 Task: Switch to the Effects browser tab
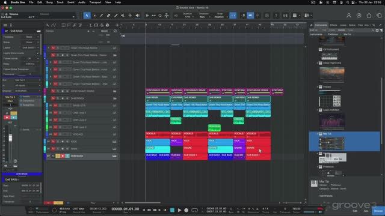click(x=333, y=25)
